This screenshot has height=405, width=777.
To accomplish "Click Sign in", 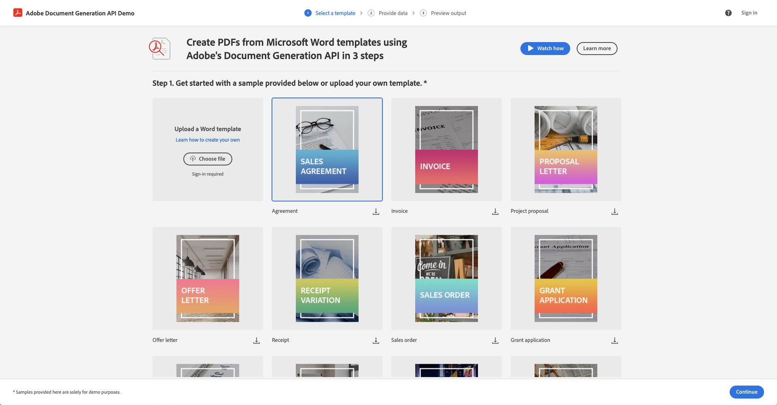I will 749,13.
